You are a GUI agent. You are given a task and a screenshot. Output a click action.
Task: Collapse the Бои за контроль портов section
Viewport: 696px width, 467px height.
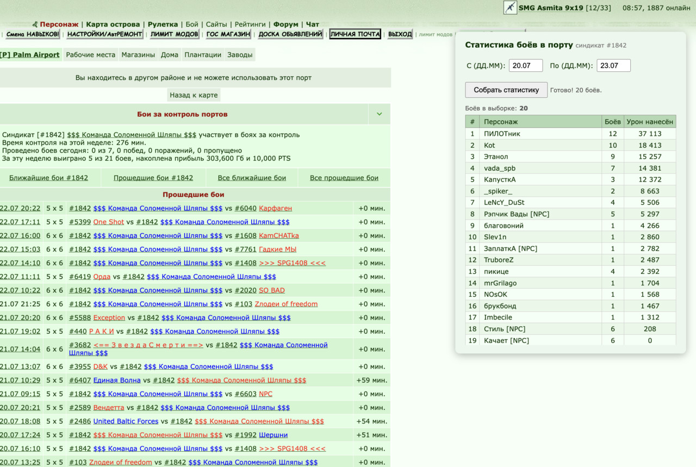[379, 114]
